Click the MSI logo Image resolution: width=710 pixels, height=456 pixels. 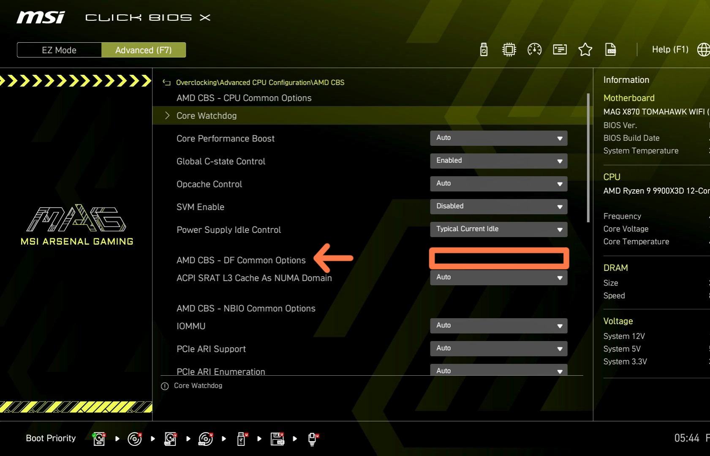point(41,17)
